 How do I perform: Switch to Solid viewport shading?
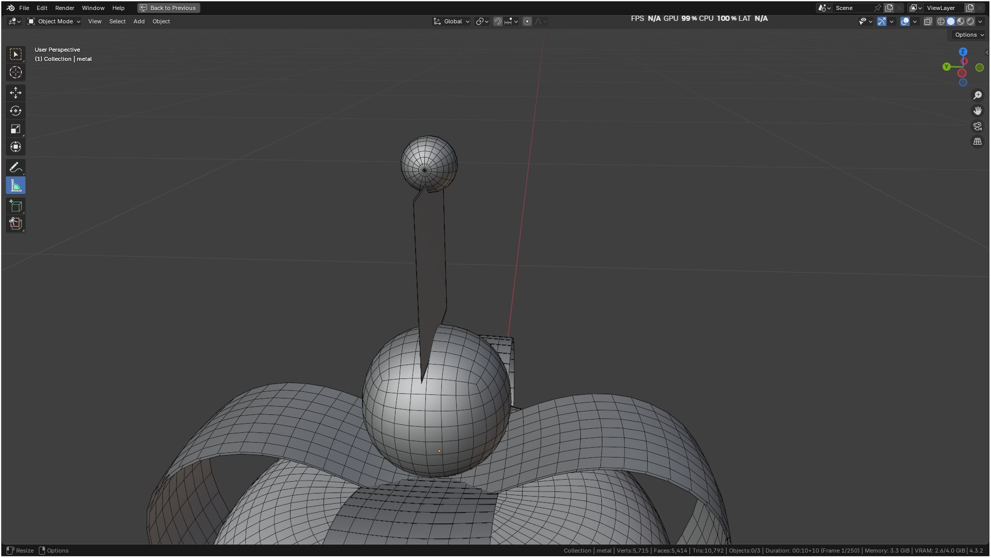pos(951,21)
